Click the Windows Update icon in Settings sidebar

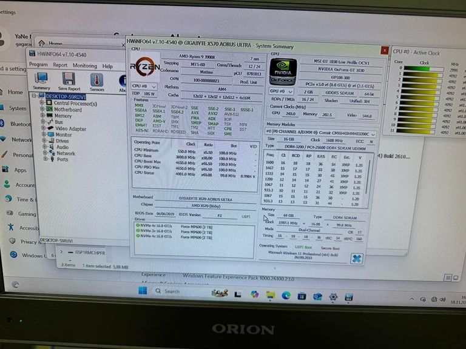(13, 254)
